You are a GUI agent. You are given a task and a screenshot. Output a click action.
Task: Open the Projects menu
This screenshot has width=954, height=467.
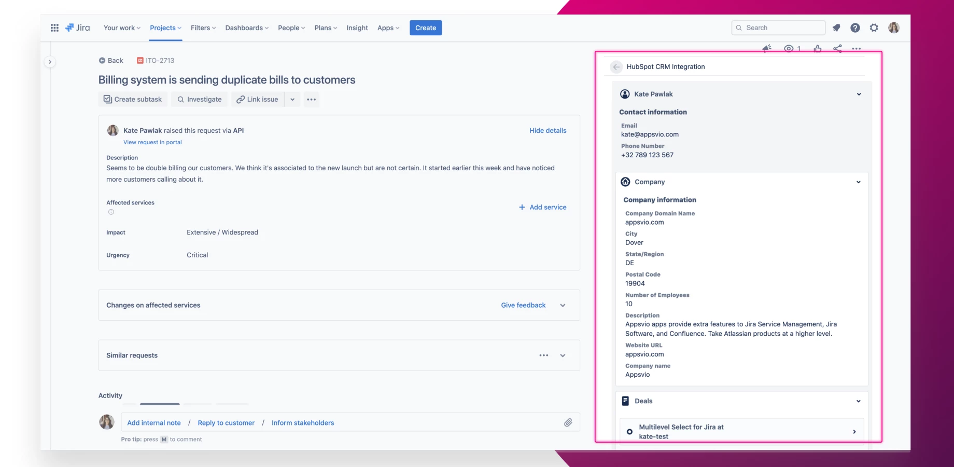pyautogui.click(x=165, y=28)
